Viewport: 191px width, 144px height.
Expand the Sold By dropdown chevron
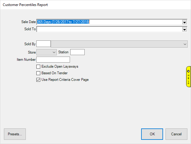[x=185, y=44]
